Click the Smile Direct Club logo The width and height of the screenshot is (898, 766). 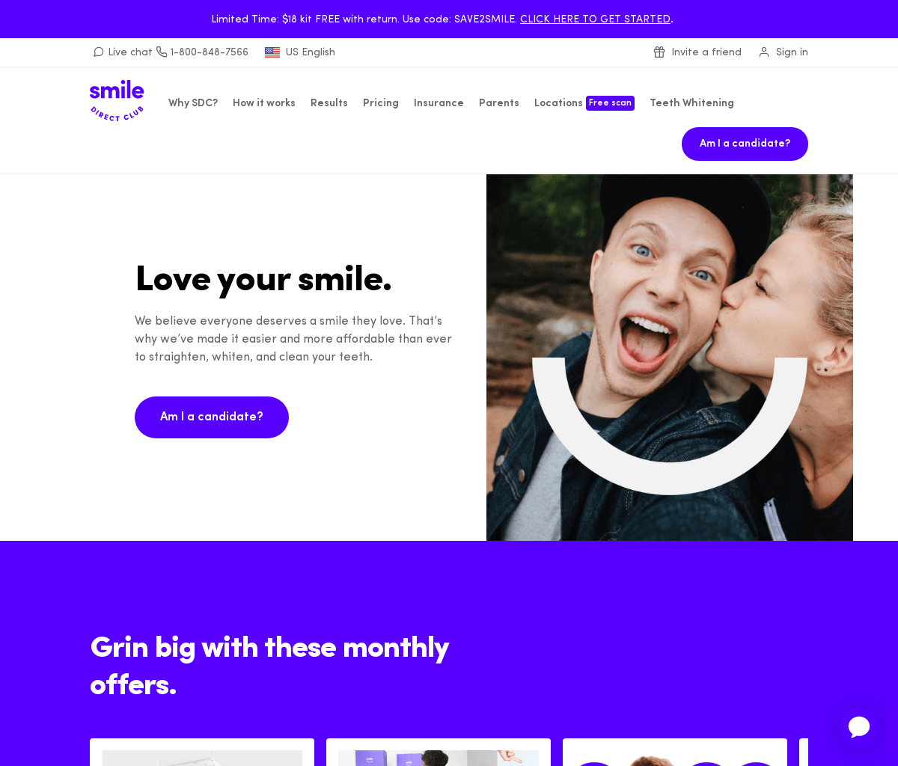click(x=117, y=101)
